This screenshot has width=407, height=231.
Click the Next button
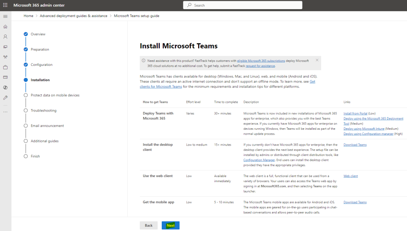click(171, 225)
